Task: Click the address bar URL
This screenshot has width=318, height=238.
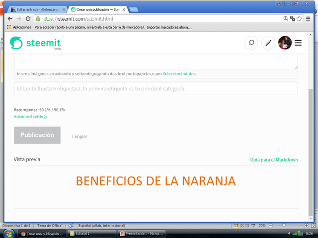Action: tap(78, 19)
